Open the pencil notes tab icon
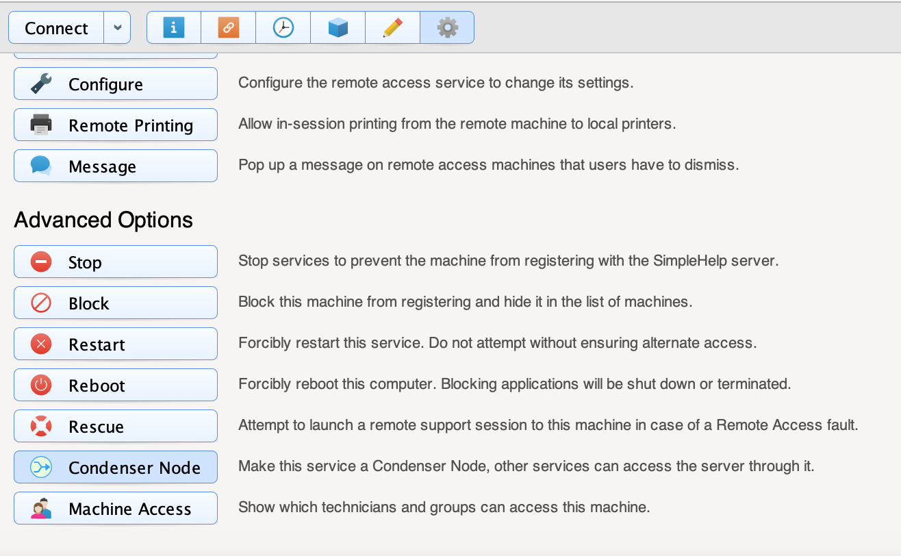The width and height of the screenshot is (901, 556). click(x=392, y=27)
